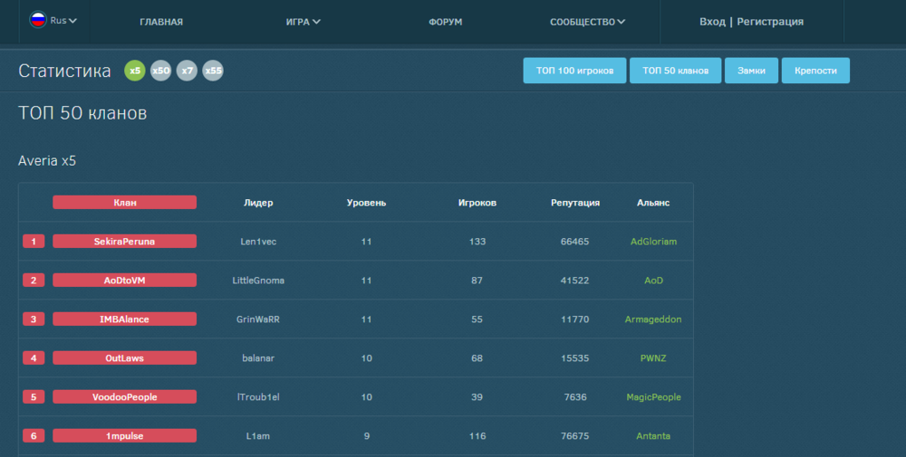906x457 pixels.
Task: Open the 1mpulse clan entry
Action: coord(124,436)
